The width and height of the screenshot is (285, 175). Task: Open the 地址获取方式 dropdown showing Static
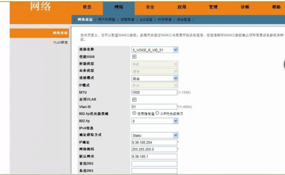[x=155, y=136]
